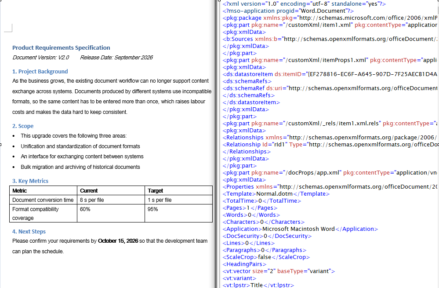Screen dimensions: 439x288
Task: Click the '<DocSecurity>0</DocSecurity>' line
Action: (267, 236)
